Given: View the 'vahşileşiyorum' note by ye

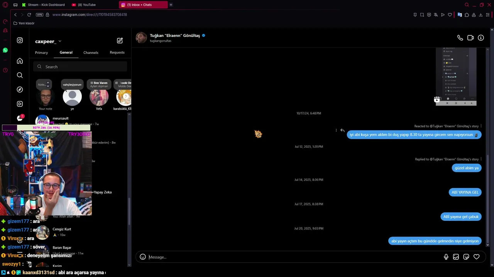Looking at the screenshot, I should tap(72, 85).
